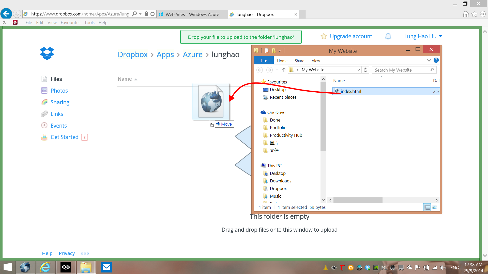Select Recent places in Favourites

tap(283, 97)
